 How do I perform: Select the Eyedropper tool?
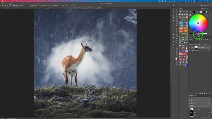tap(177, 23)
